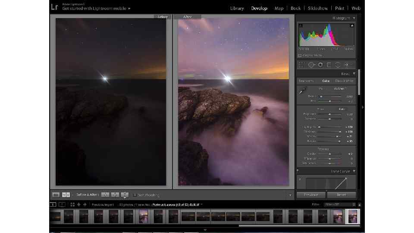Pick the White Balance eyedropper
This screenshot has width=414, height=233.
tap(302, 91)
